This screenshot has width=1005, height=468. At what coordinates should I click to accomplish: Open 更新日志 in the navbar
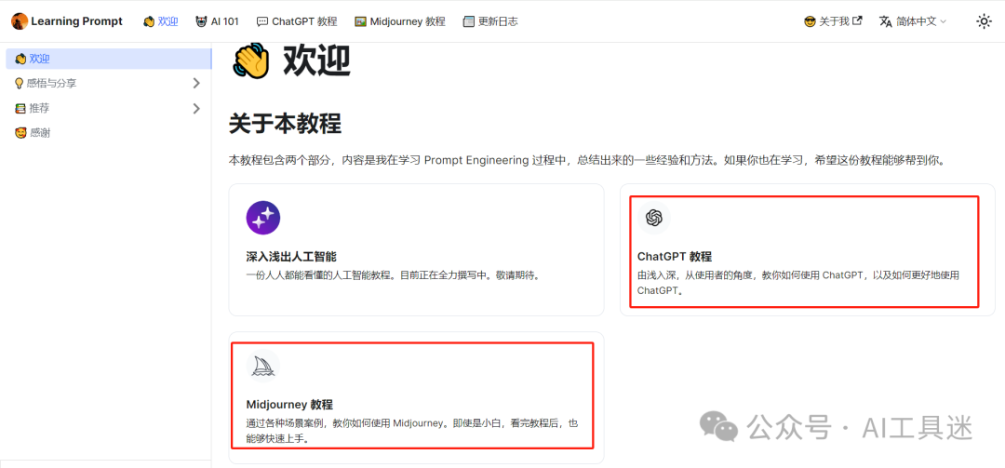[x=490, y=21]
